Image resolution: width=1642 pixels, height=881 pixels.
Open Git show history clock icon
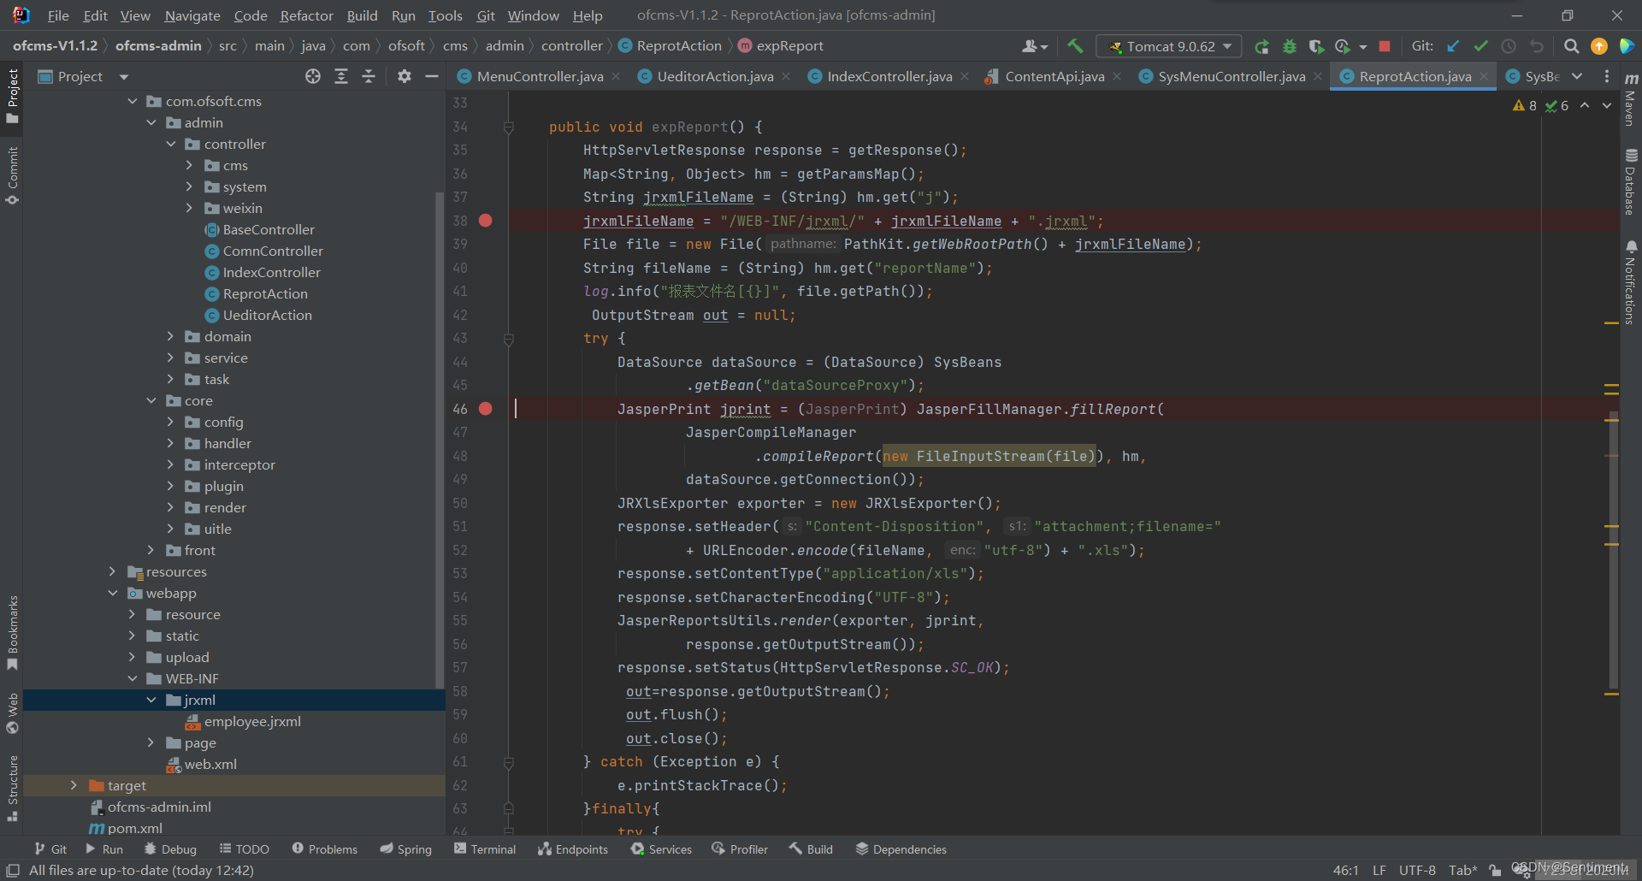coord(1509,46)
